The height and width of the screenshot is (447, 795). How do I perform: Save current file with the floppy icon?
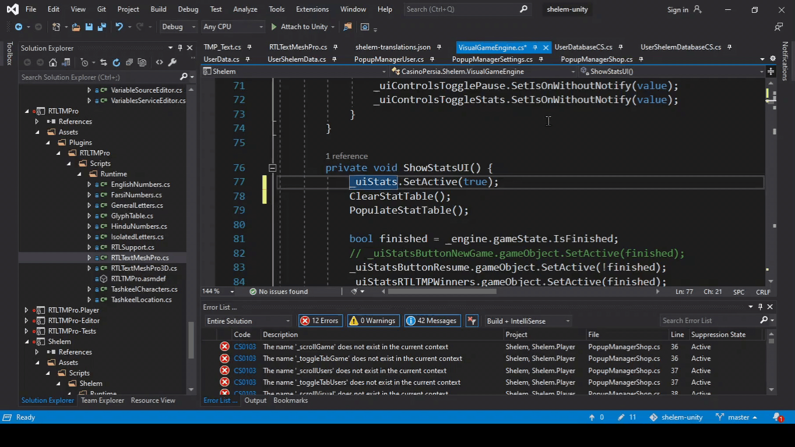click(89, 27)
